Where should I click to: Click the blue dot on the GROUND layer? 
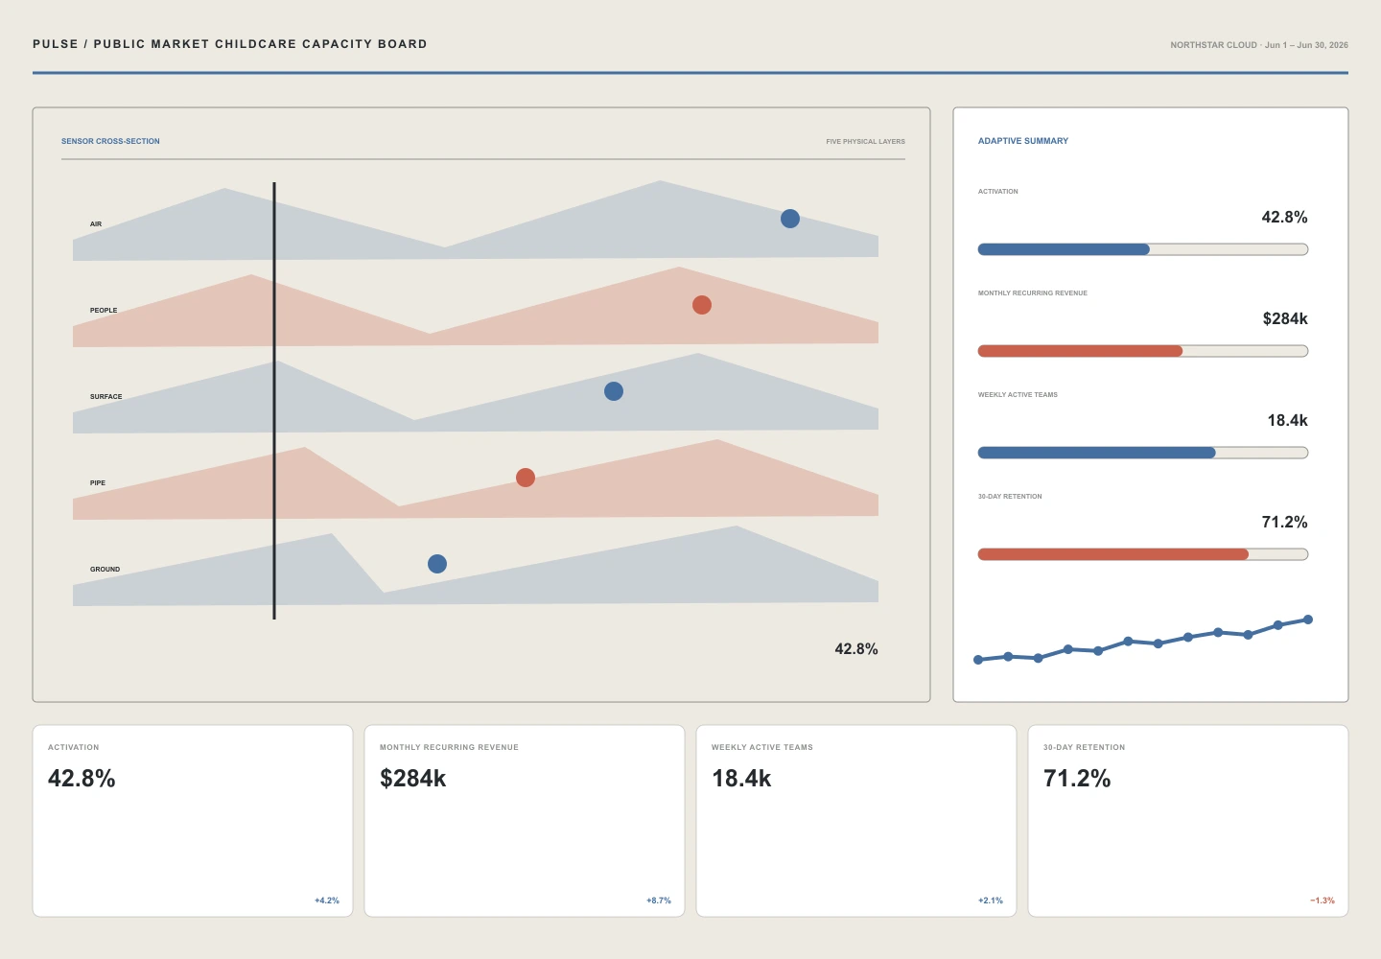pyautogui.click(x=437, y=564)
